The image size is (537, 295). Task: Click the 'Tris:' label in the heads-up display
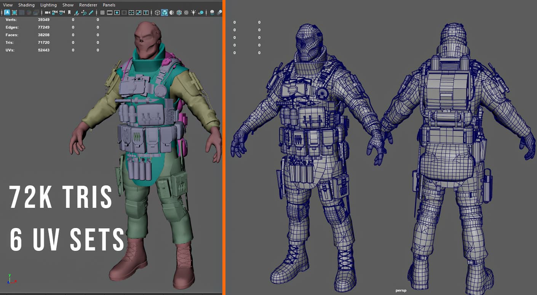(x=10, y=43)
